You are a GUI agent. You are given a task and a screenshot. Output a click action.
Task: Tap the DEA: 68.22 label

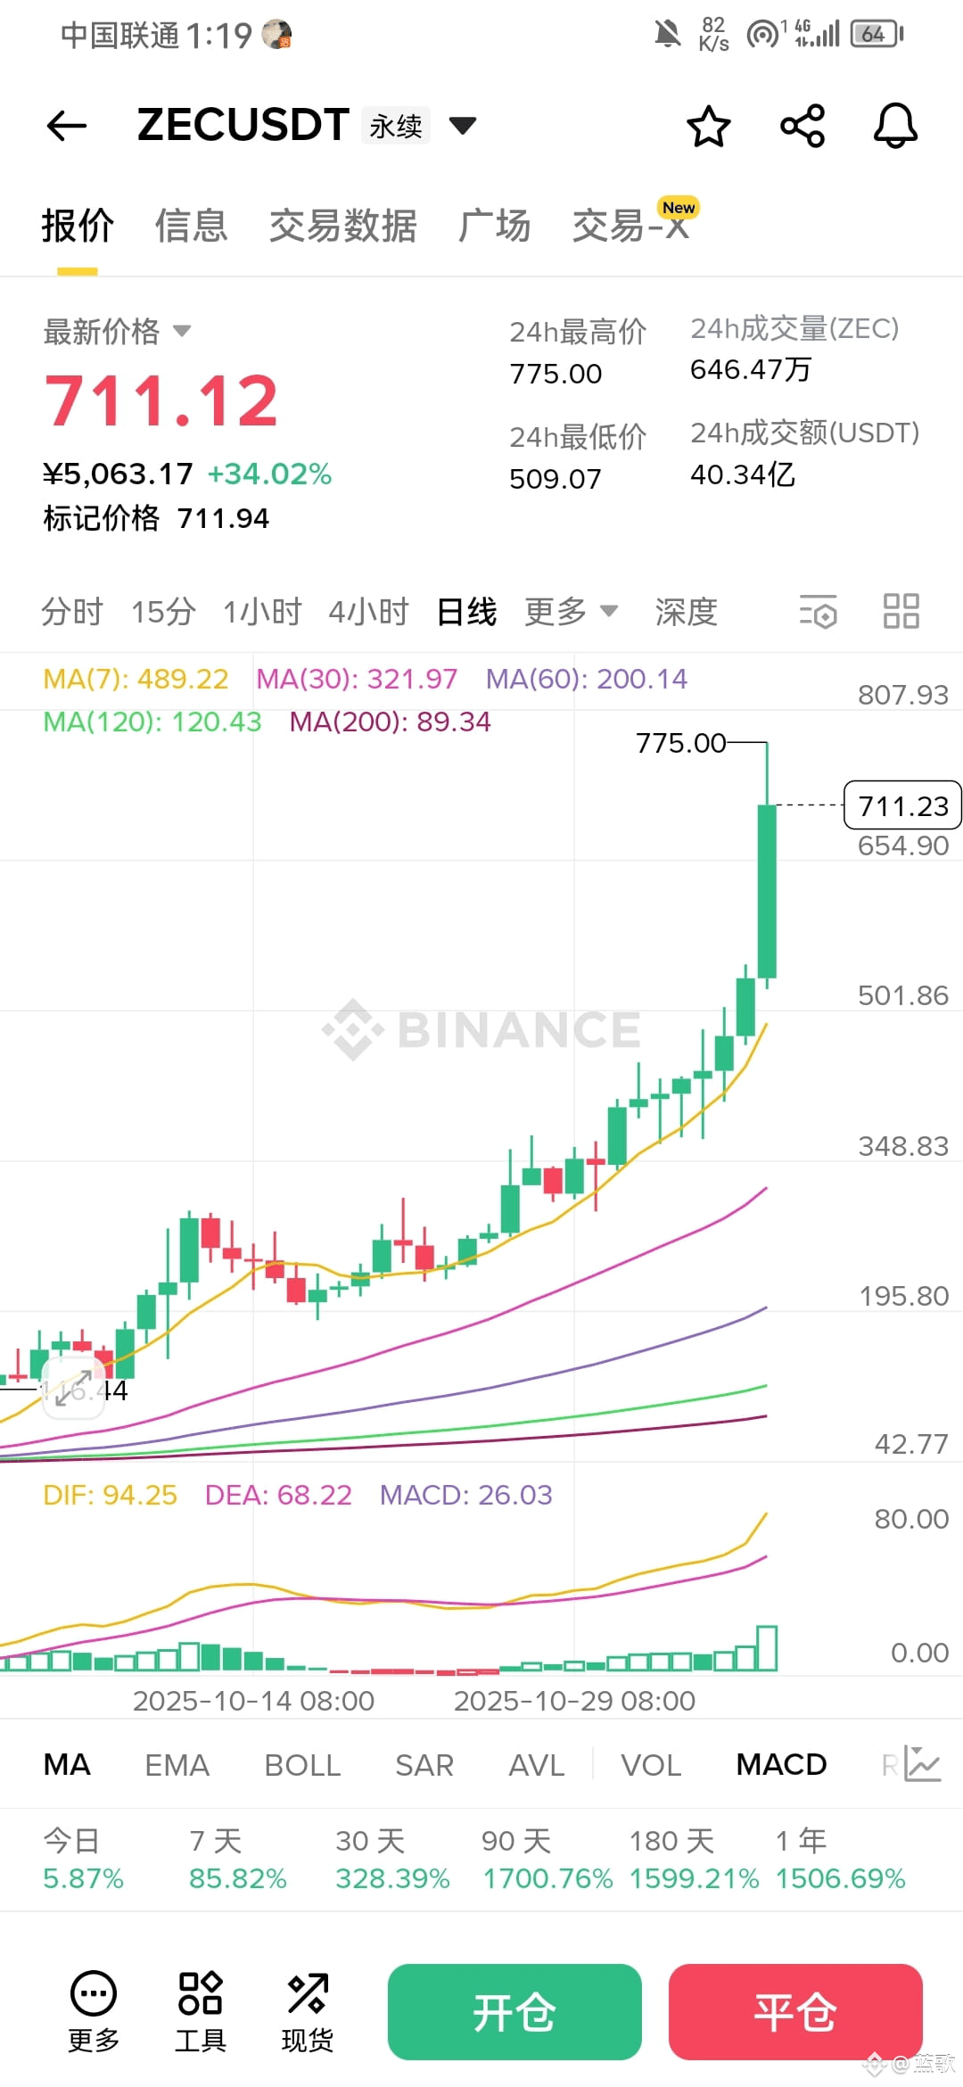pos(278,1495)
